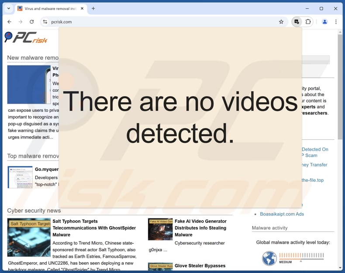Click the 'There are no videos detected.' message

180,117
